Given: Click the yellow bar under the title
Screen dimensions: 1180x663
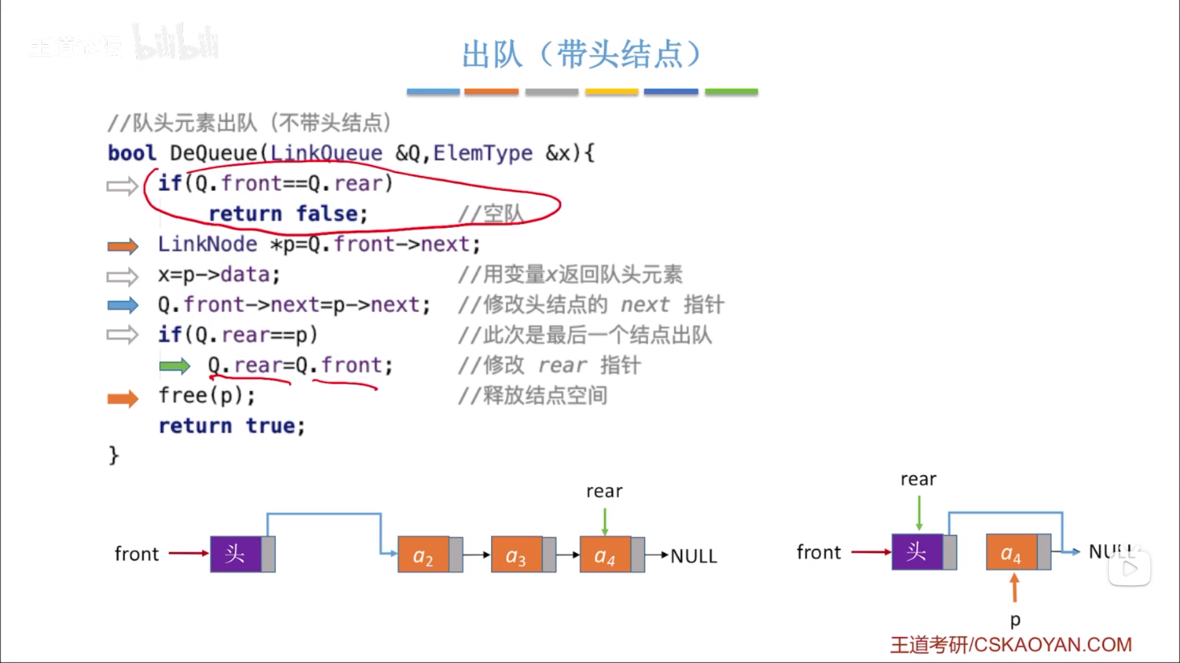Looking at the screenshot, I should tap(612, 91).
